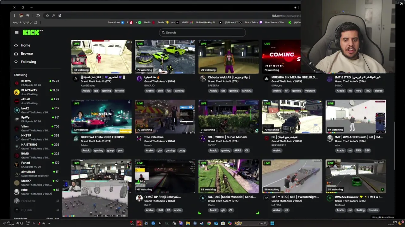Click the alseeb tag under iHMD stream
405x227 pixels.
pyautogui.click(x=378, y=91)
